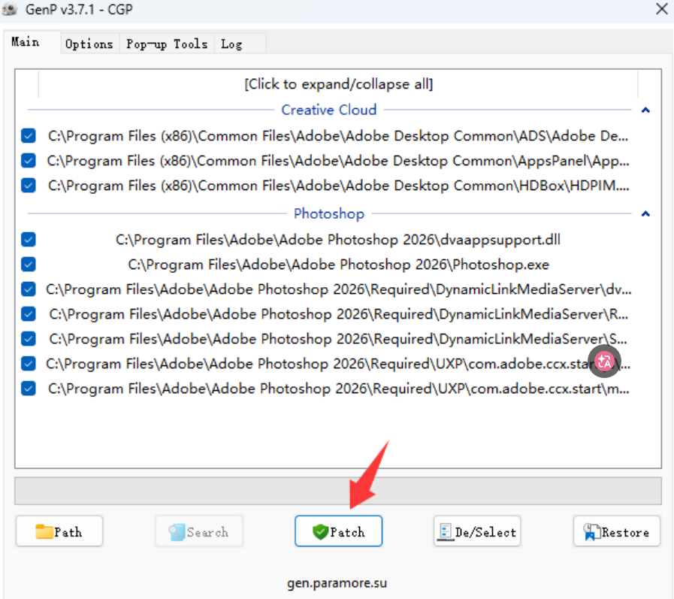Toggle checkbox for DynamicLinkMediaServer\dv... row
The width and height of the screenshot is (674, 599).
[29, 289]
